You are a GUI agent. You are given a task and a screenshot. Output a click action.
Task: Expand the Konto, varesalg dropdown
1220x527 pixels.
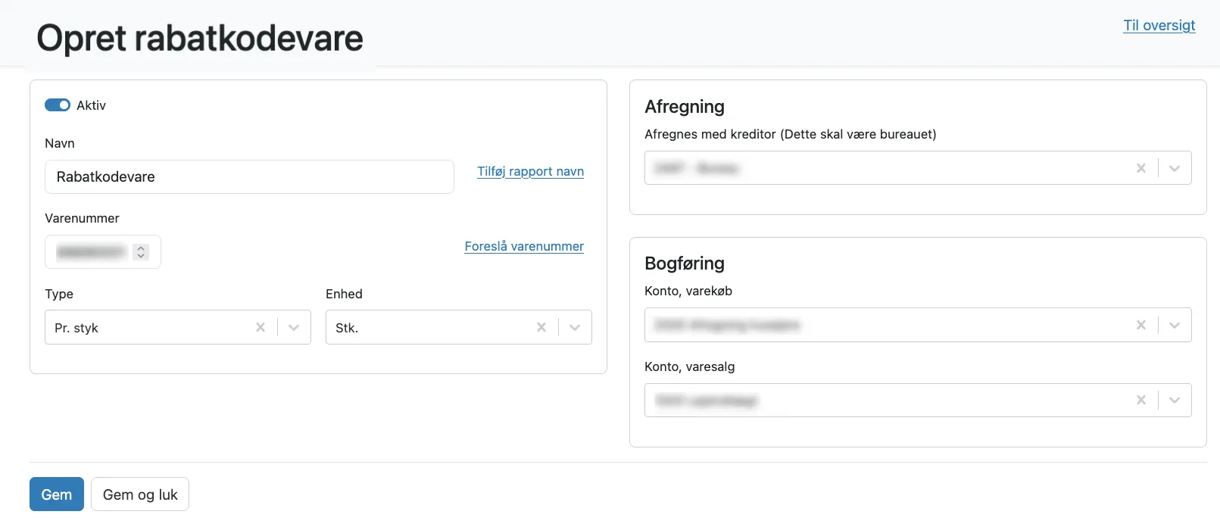tap(1175, 400)
